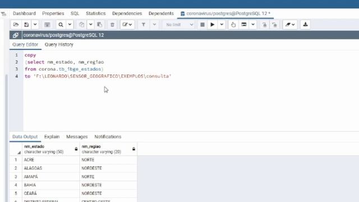This screenshot has height=202, width=359.
Task: Click the Stop query square icon
Action: [202, 25]
